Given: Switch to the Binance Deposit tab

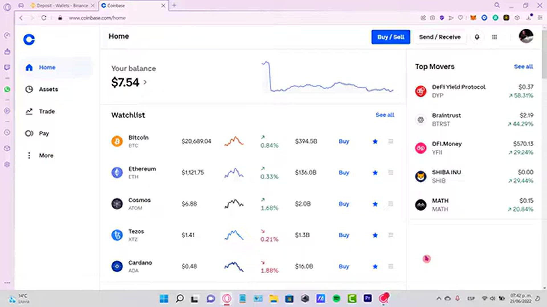Looking at the screenshot, I should click(61, 5).
